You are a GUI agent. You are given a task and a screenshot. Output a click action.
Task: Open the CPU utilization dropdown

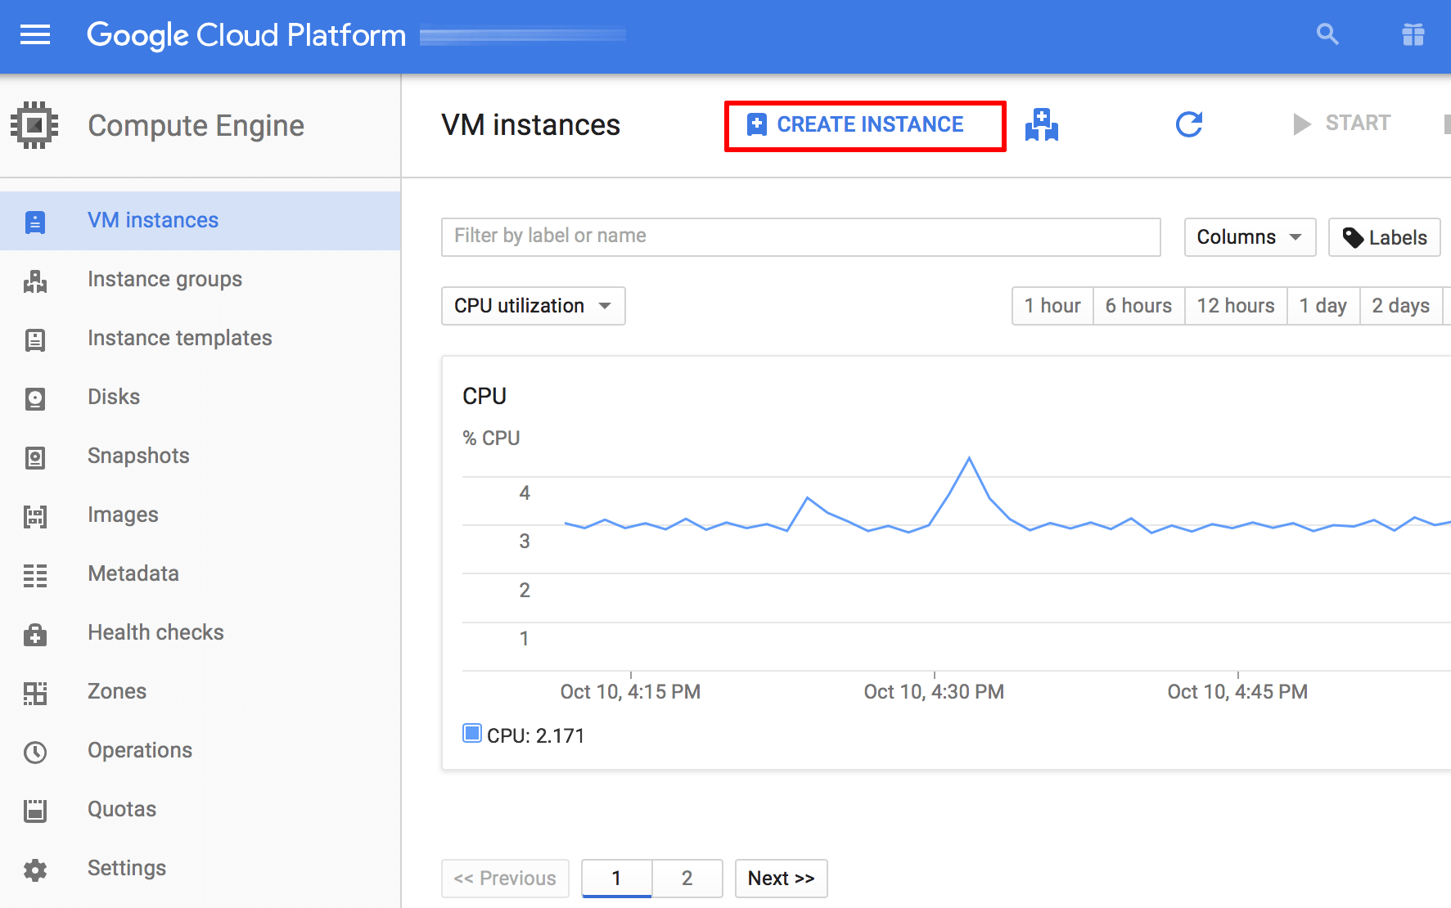(533, 306)
